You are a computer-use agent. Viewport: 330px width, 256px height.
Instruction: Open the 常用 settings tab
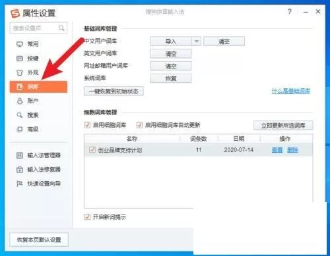(38, 44)
